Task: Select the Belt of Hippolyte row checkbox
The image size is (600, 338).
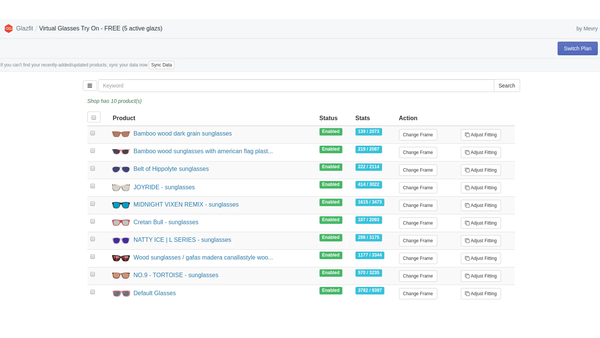Action: click(x=93, y=168)
